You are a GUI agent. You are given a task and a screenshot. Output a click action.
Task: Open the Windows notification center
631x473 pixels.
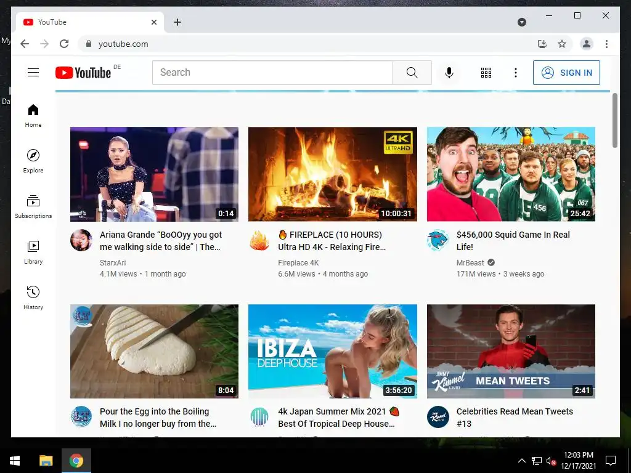pyautogui.click(x=611, y=461)
